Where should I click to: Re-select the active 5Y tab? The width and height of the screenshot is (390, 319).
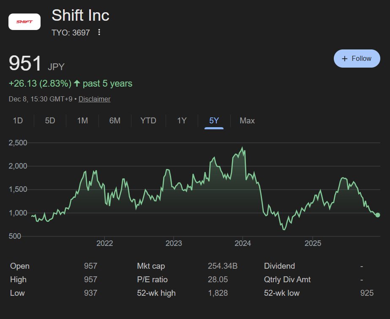[x=214, y=120]
